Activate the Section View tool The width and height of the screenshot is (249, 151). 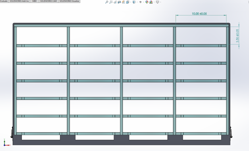(x=119, y=2)
